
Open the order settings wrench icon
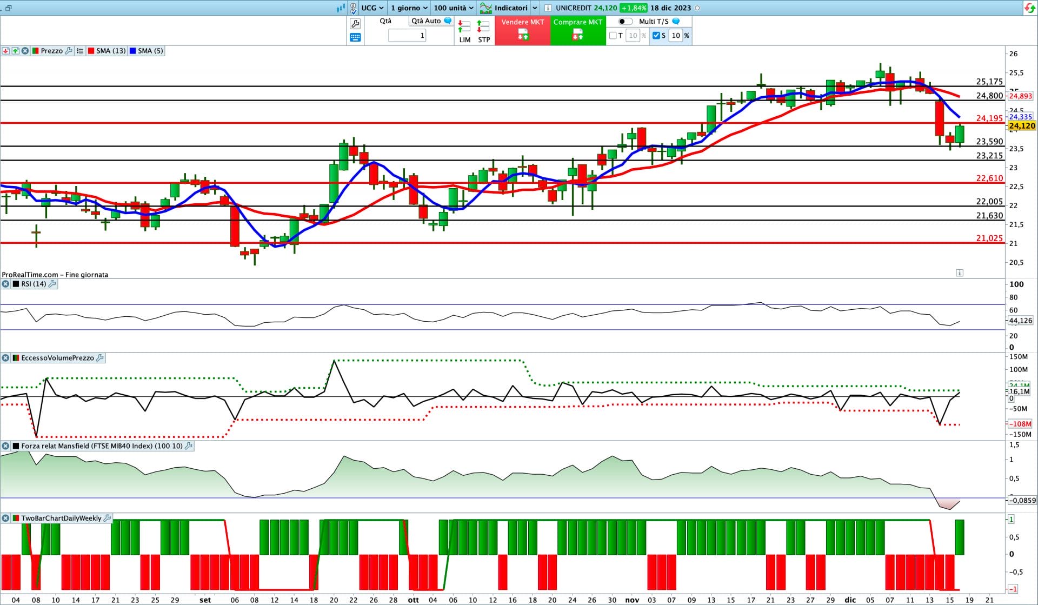pyautogui.click(x=355, y=24)
